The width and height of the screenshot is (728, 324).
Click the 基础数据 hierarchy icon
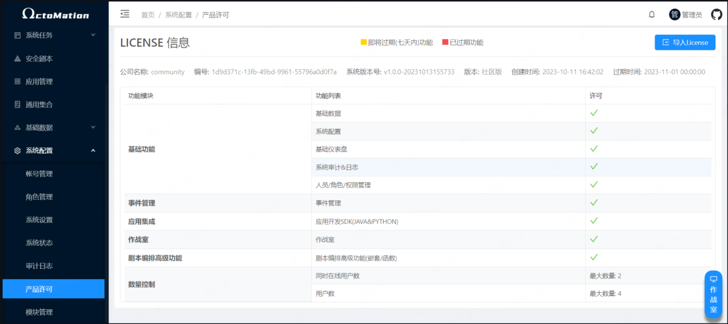[17, 128]
